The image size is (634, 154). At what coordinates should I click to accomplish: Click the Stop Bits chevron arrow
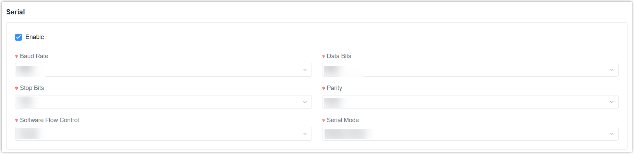tap(305, 102)
